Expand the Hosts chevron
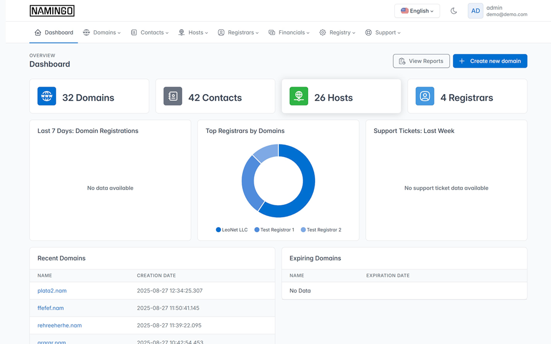The height and width of the screenshot is (344, 551). [x=207, y=33]
